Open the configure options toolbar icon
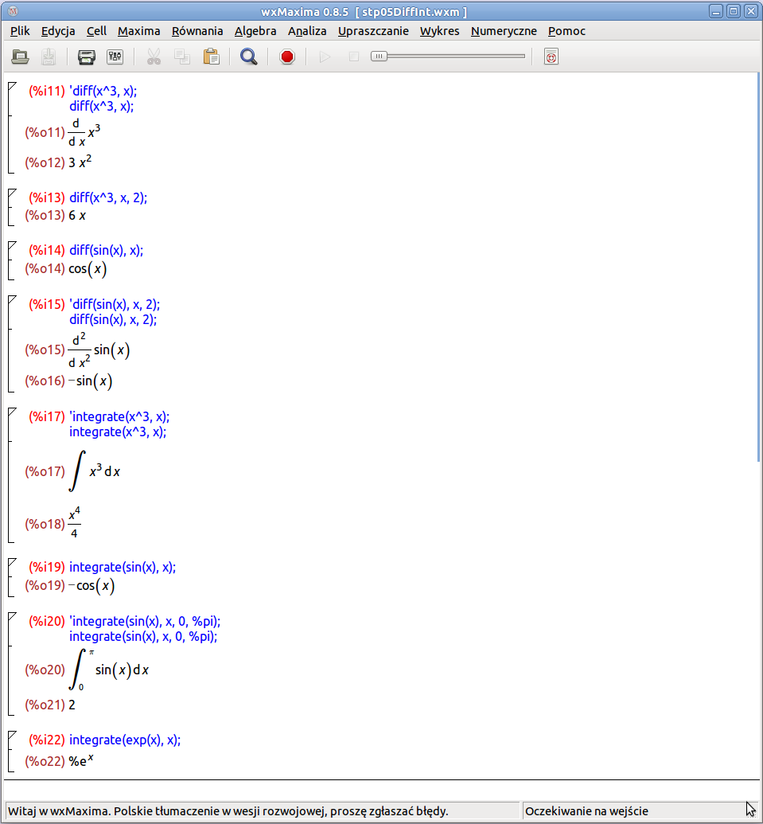The width and height of the screenshot is (763, 824). 115,57
